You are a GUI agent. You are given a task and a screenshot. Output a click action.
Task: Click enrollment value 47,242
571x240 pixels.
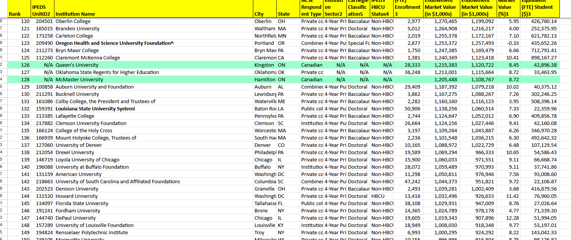(x=408, y=182)
